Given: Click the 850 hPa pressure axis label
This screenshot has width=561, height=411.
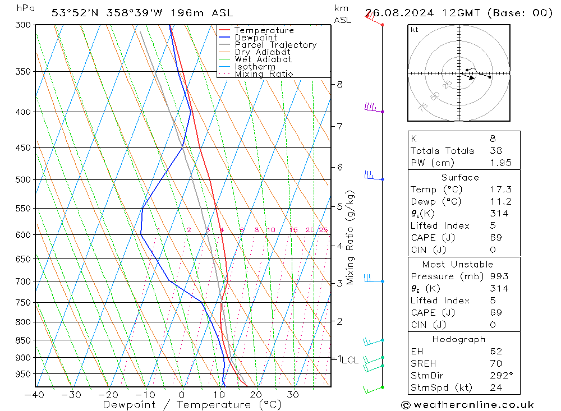Looking at the screenshot, I should coord(23,340).
